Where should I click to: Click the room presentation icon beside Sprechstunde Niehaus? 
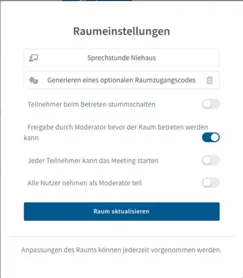33,58
